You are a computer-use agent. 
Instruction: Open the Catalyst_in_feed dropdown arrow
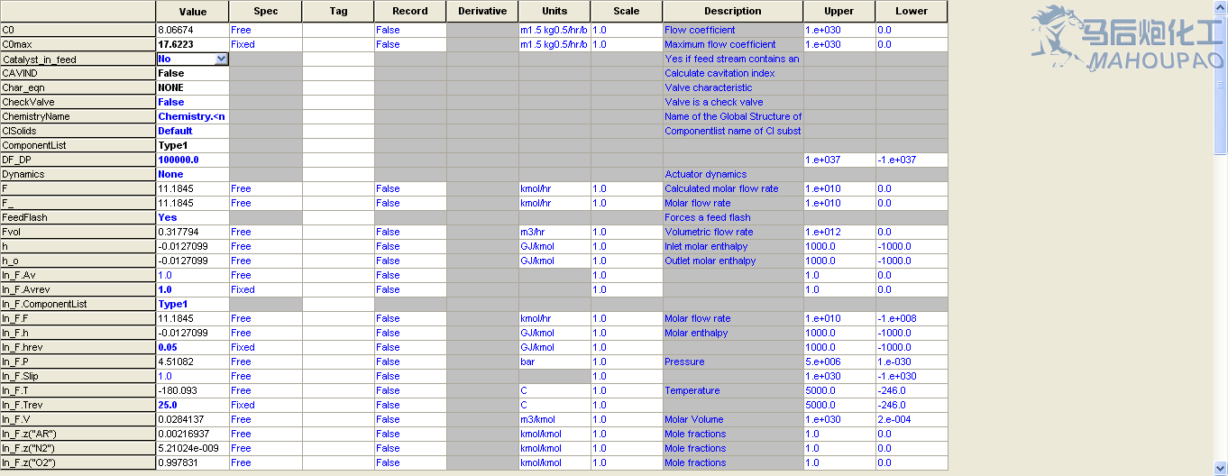coord(222,59)
